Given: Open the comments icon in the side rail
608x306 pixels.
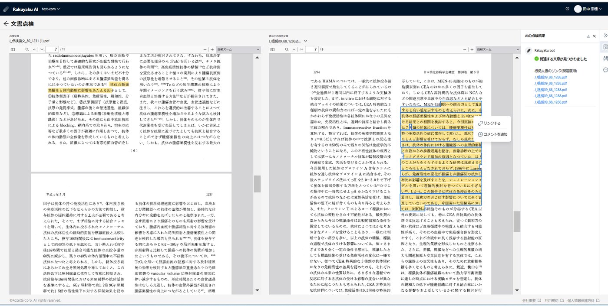Looking at the screenshot, I should coord(605,70).
